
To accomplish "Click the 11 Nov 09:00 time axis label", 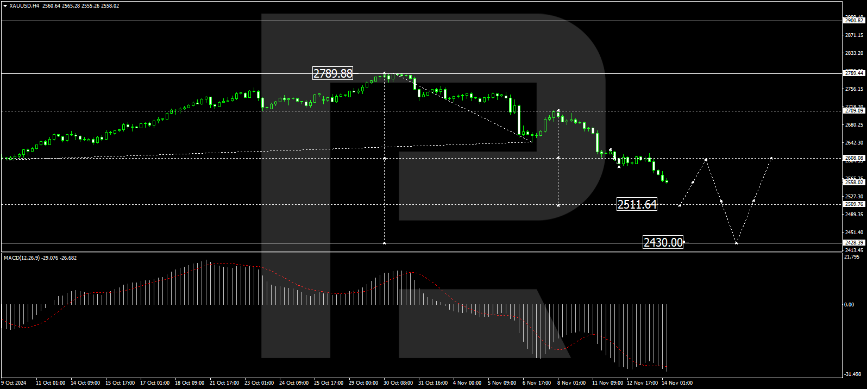I will click(x=607, y=383).
